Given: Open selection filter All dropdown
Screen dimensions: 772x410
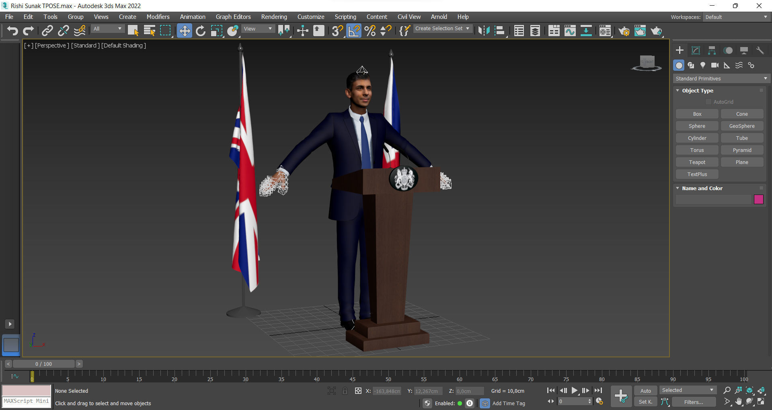Looking at the screenshot, I should (x=107, y=29).
